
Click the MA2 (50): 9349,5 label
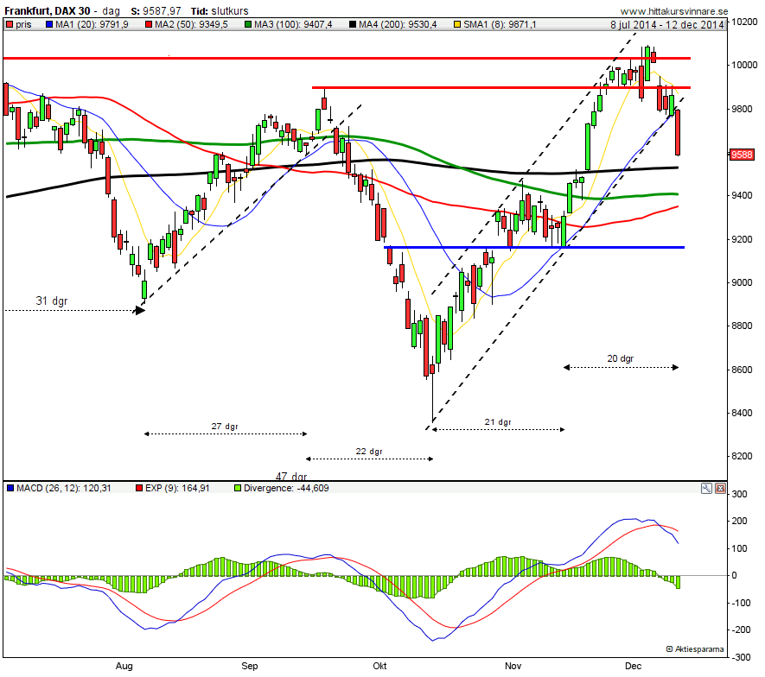[x=191, y=24]
